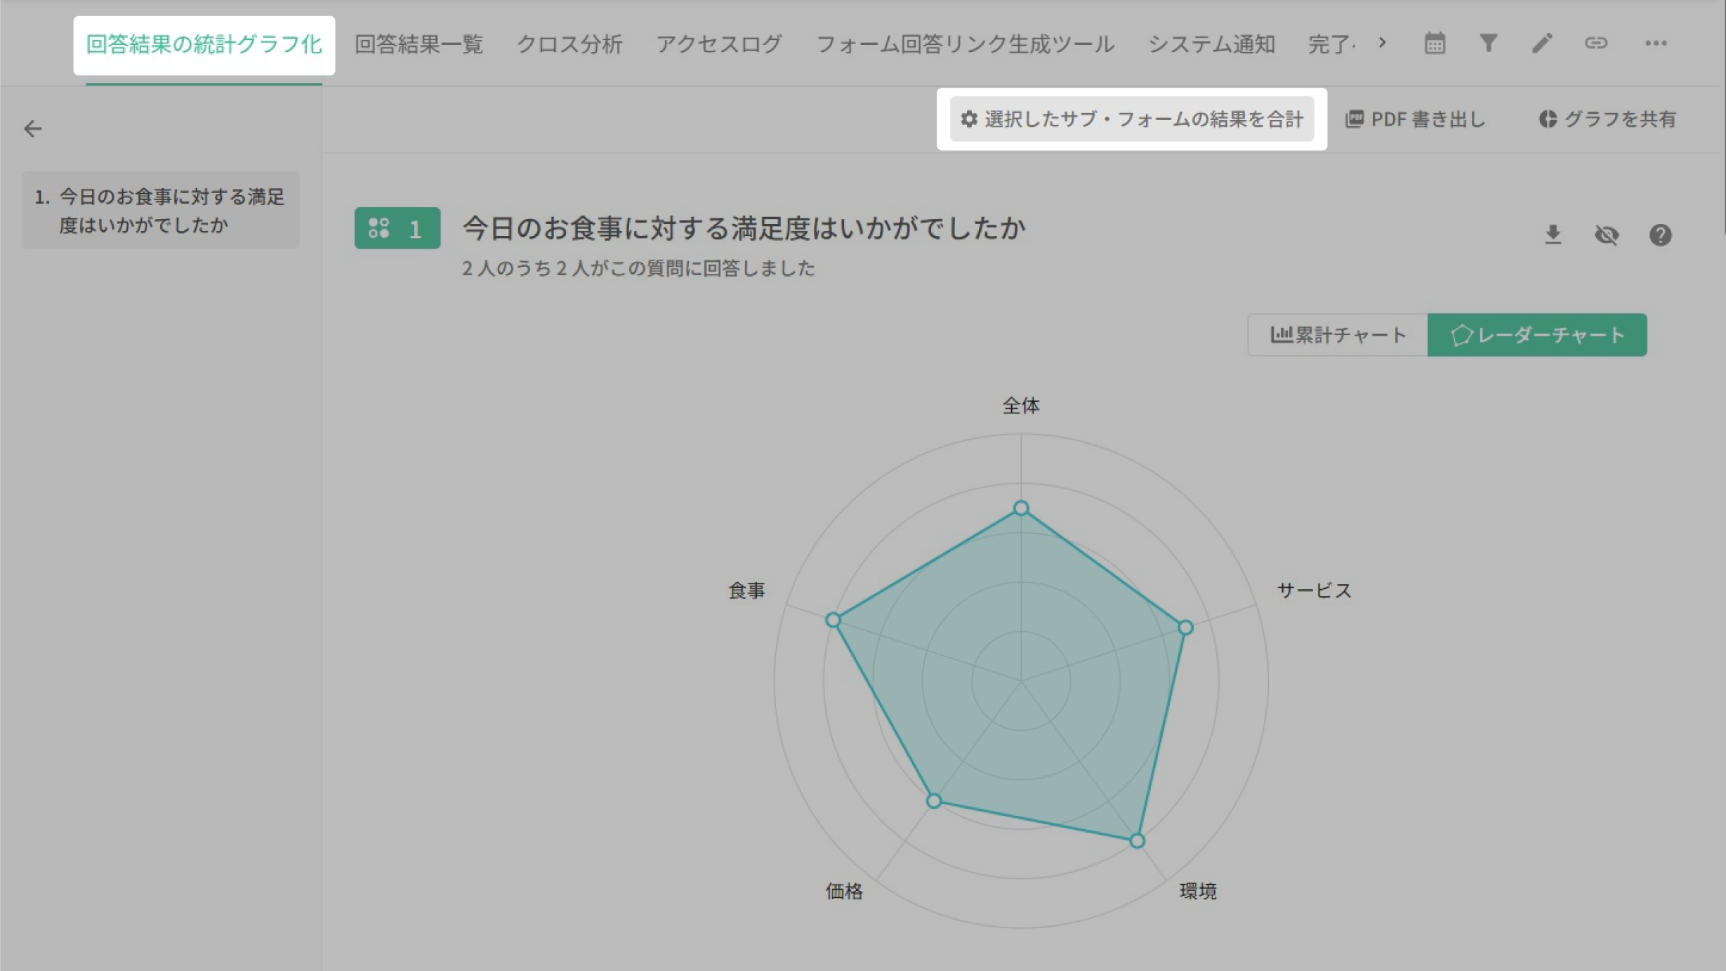
Task: Click the 2人のうち2人が回答しました text
Action: (x=638, y=268)
